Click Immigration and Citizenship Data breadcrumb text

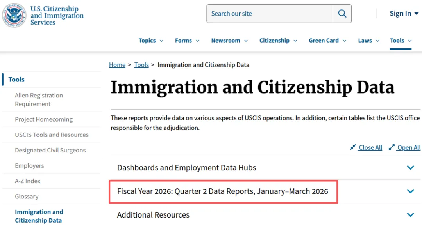point(203,65)
